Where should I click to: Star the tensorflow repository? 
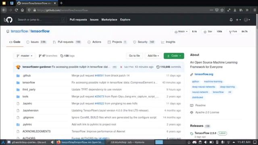tap(208, 31)
